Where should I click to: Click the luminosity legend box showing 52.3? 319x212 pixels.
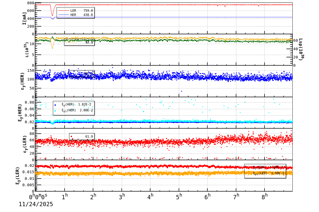tap(79, 42)
